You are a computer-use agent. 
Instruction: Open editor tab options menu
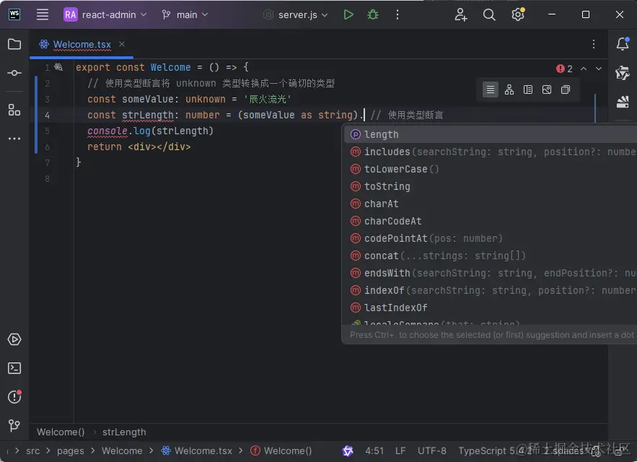point(594,44)
